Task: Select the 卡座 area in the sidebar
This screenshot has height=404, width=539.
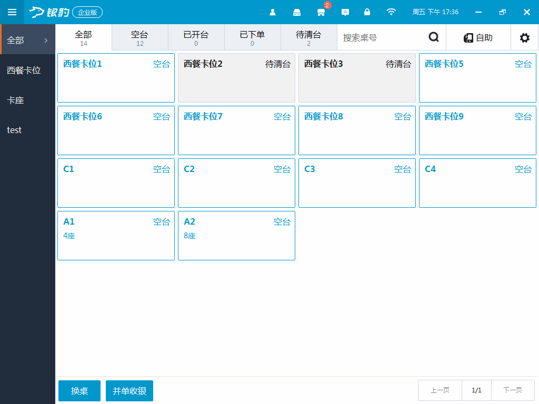Action: 27,100
